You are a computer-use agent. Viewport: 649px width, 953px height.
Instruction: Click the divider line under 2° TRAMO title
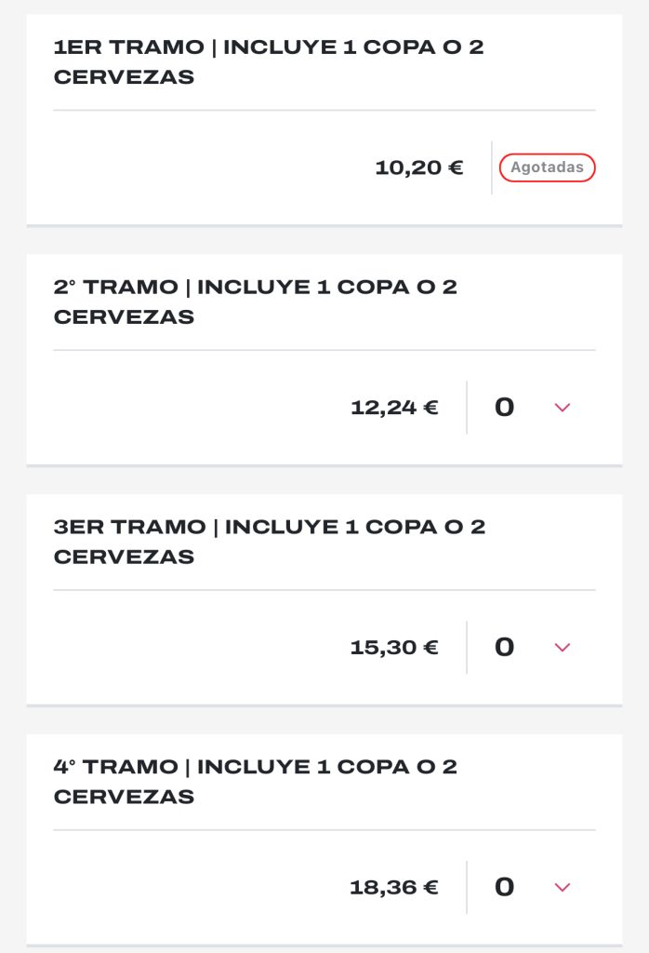point(324,351)
